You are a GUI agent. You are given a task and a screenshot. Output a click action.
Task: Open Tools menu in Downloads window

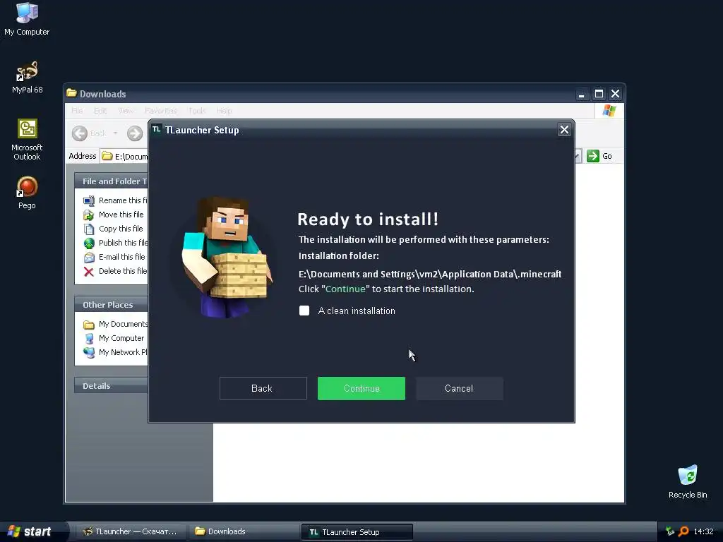(x=197, y=111)
